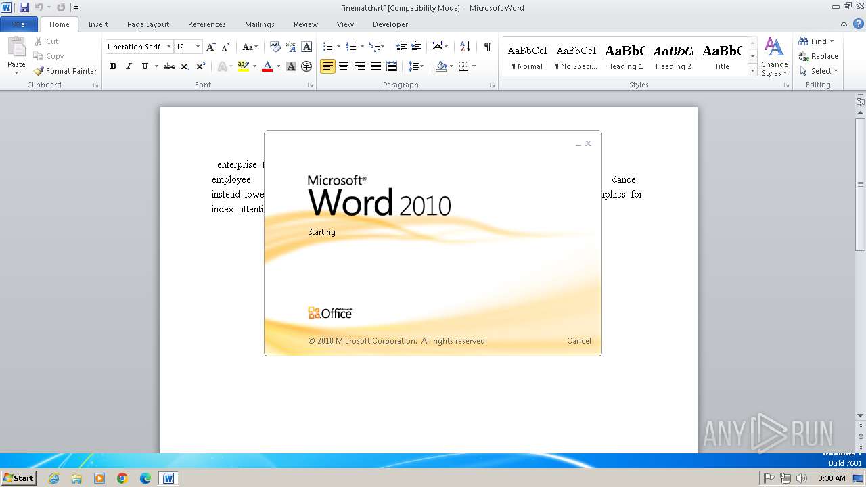Click the Numbering list icon

tap(350, 47)
